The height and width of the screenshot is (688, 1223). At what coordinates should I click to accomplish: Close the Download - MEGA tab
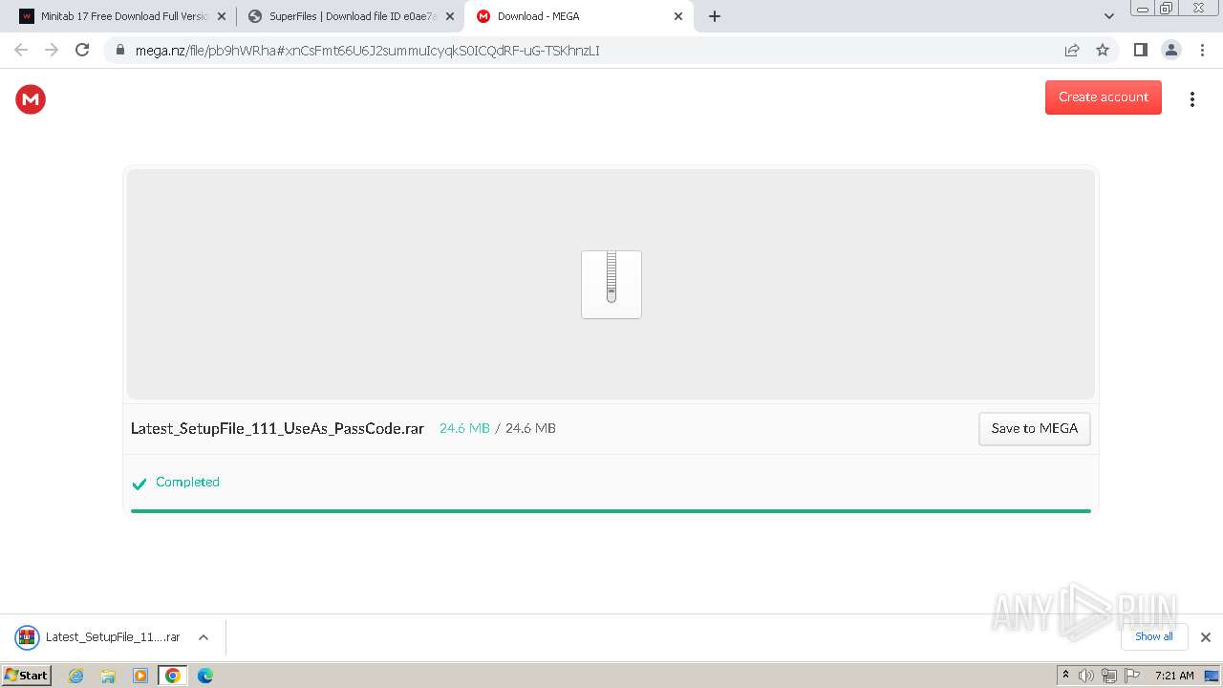[x=678, y=16]
